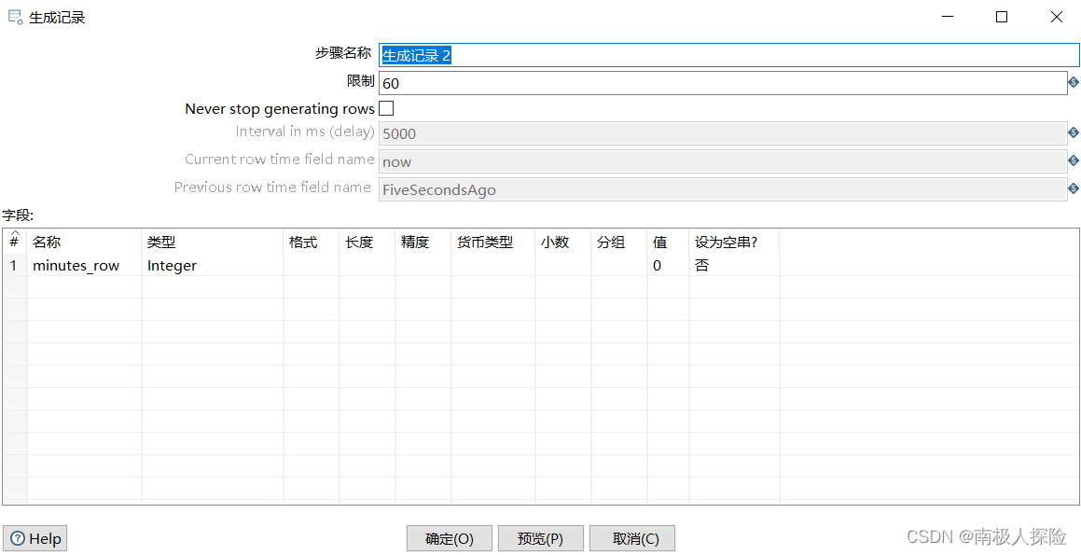Click the Current row time field showing now
The height and width of the screenshot is (555, 1081).
723,161
